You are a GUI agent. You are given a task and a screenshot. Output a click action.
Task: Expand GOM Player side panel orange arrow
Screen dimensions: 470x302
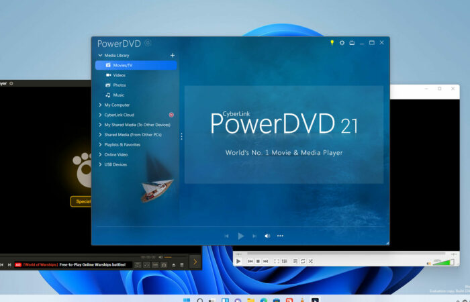point(195,262)
